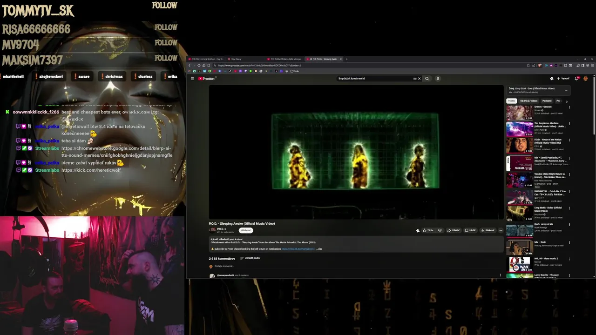Select the Od: P.O.D. Videos chip

tap(528, 101)
